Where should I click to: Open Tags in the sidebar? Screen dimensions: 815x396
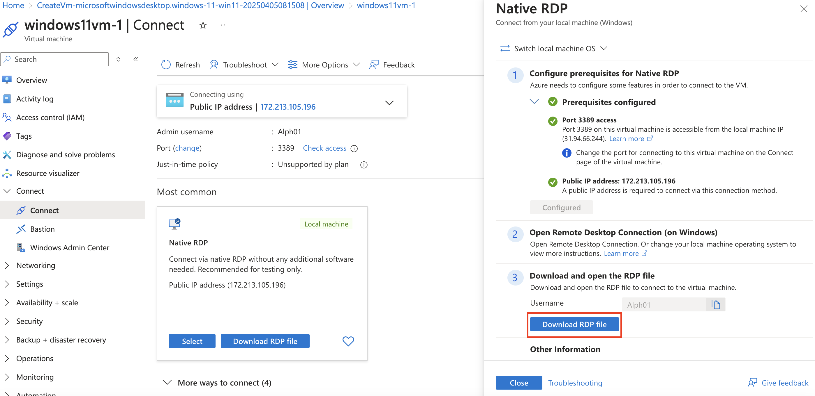point(24,136)
